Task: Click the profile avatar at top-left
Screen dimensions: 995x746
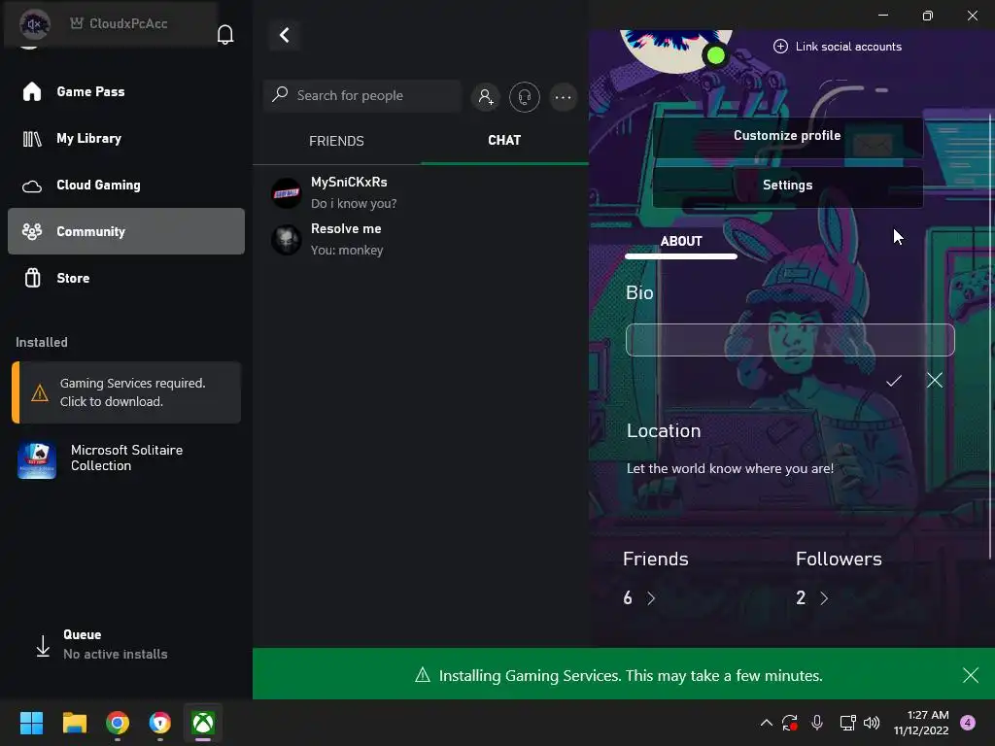Action: point(34,24)
